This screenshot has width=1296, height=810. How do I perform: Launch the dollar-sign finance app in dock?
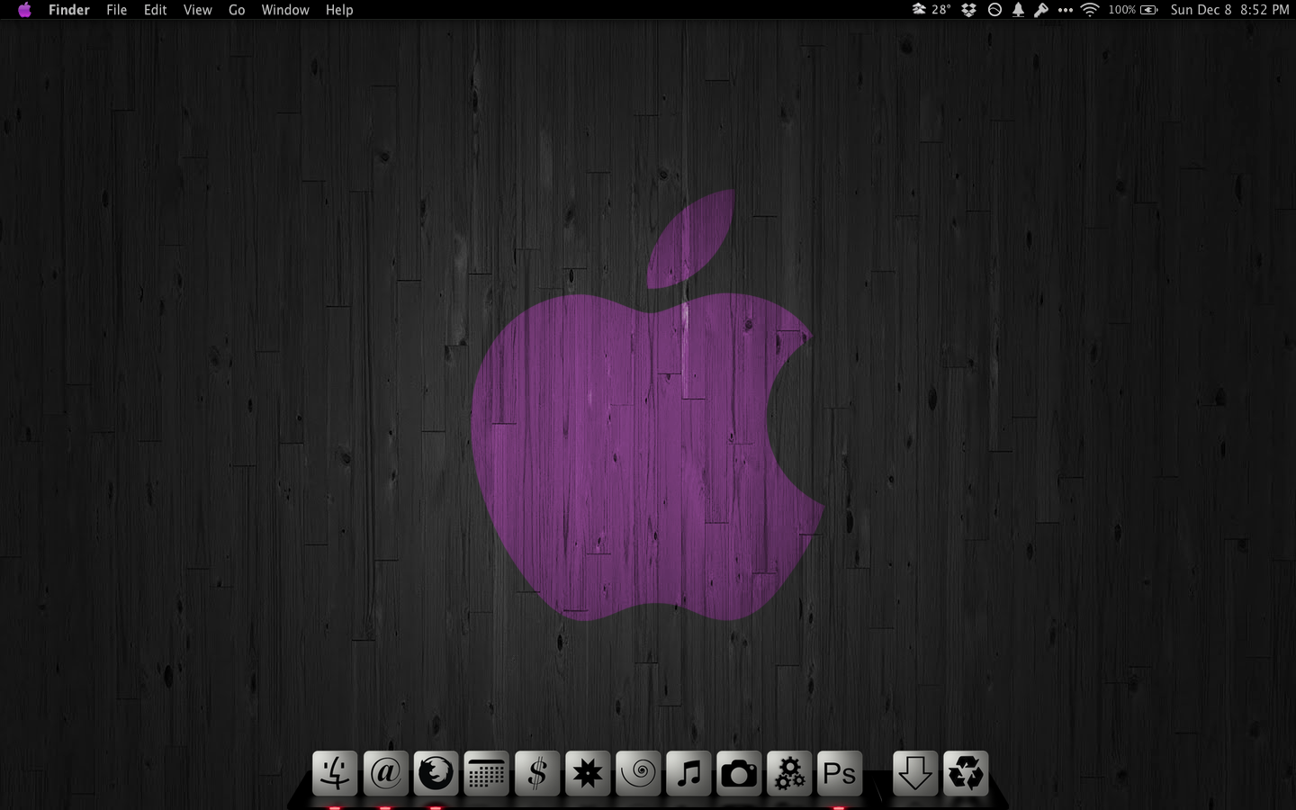click(537, 773)
